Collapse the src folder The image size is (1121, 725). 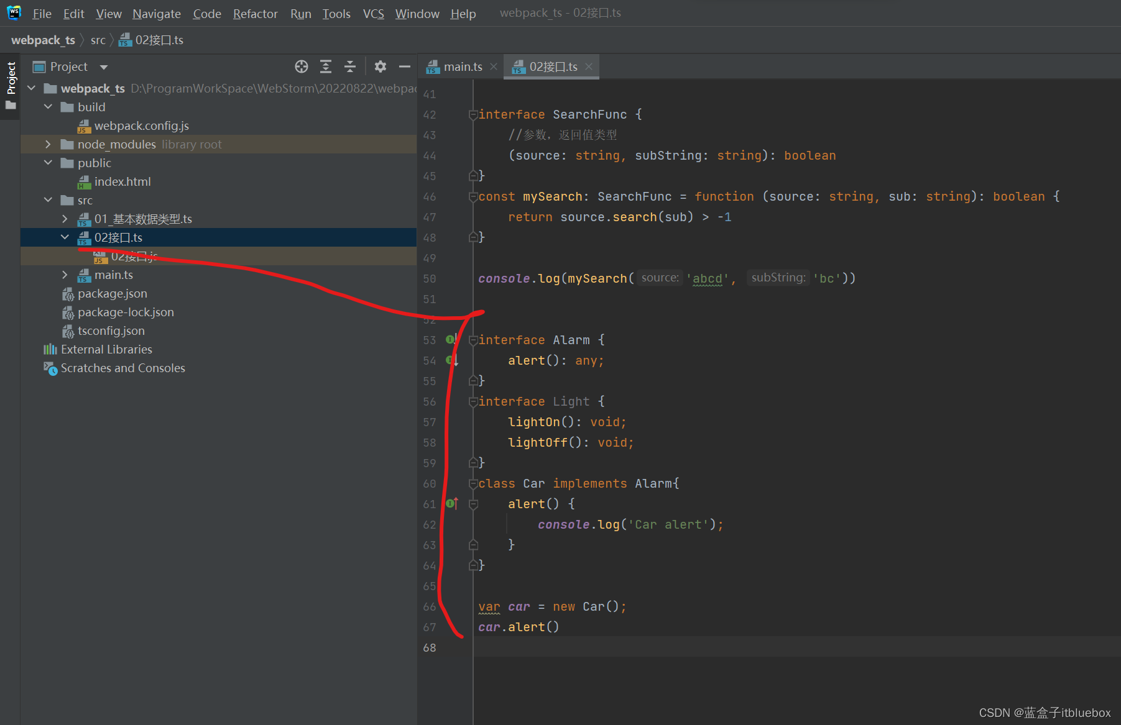point(48,200)
